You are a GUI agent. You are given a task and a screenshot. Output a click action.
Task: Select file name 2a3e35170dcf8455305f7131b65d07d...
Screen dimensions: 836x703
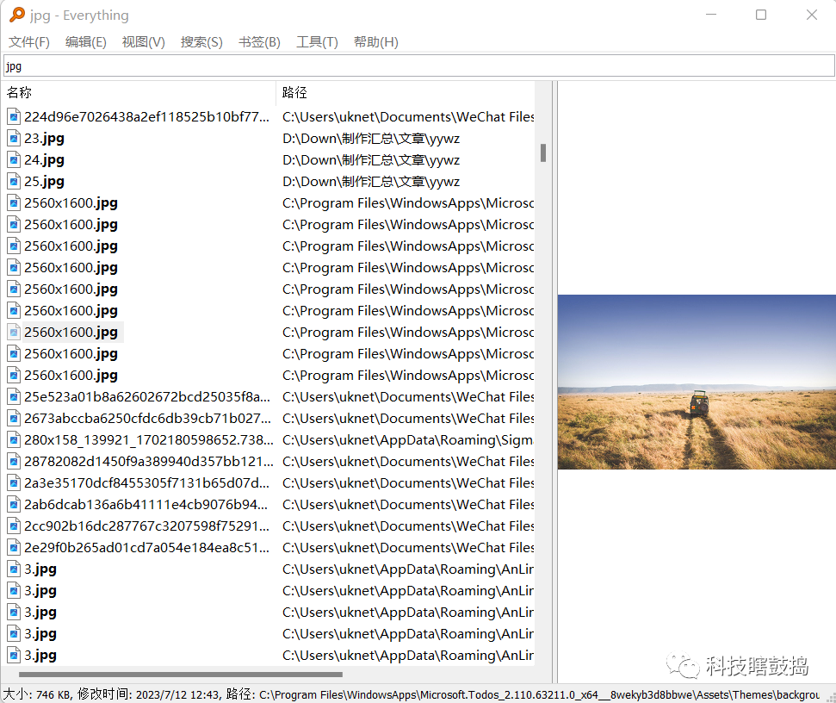tap(146, 482)
